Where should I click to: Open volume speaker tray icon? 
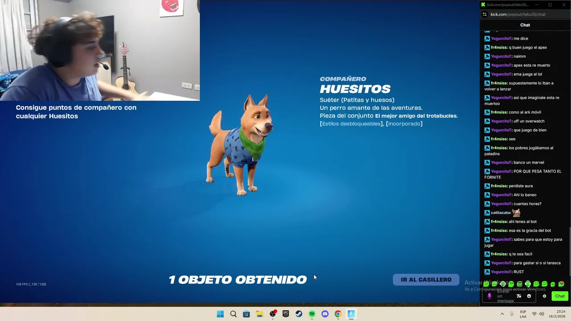point(542,314)
